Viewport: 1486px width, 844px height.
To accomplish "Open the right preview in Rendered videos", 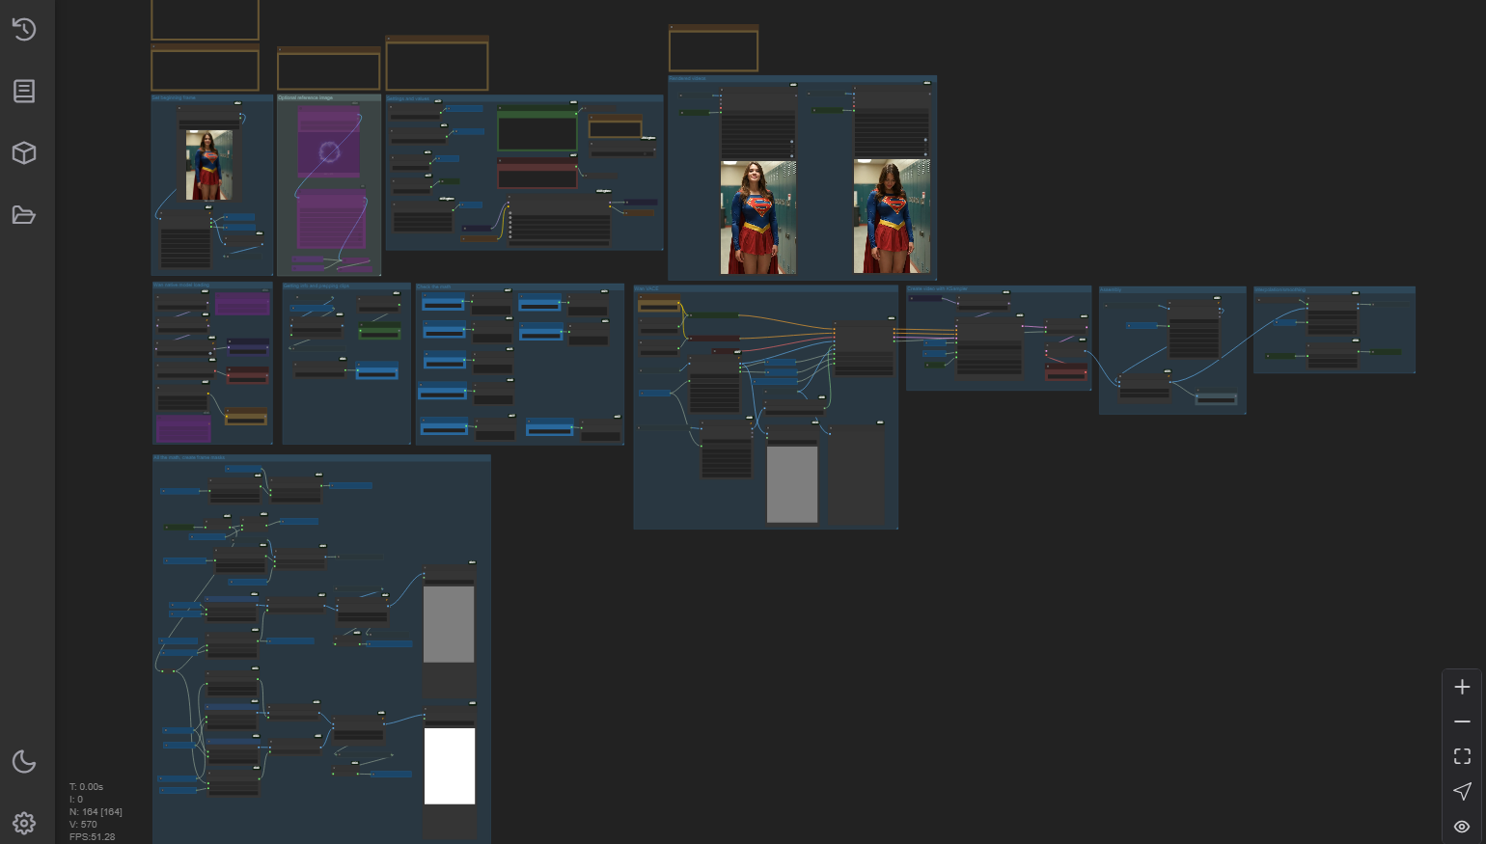I will [892, 217].
